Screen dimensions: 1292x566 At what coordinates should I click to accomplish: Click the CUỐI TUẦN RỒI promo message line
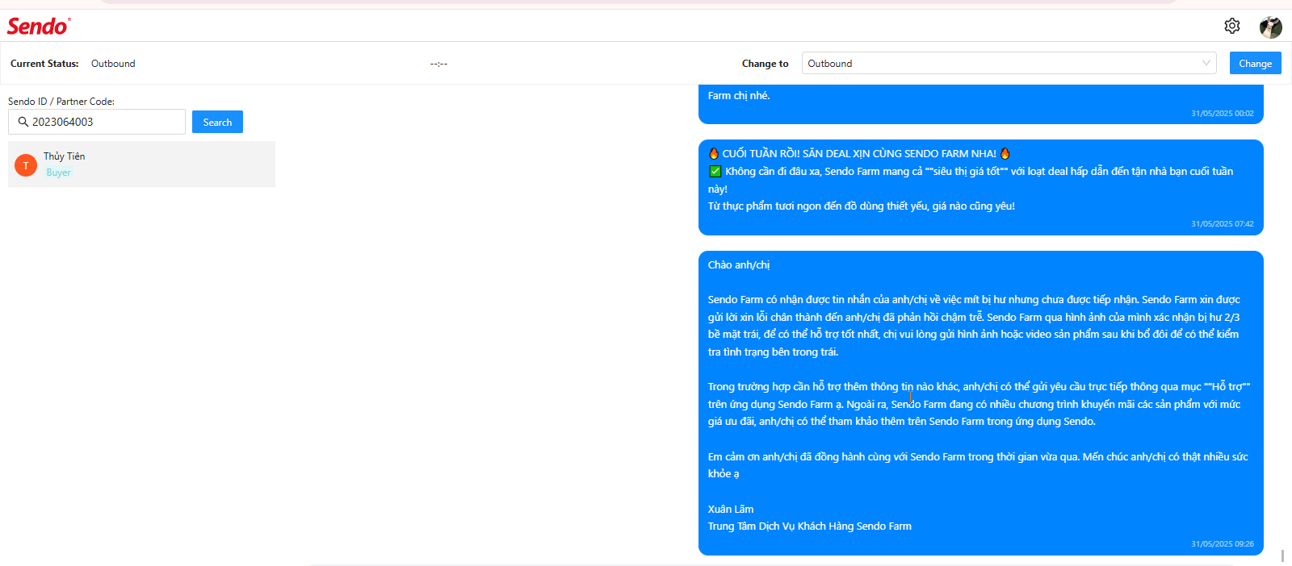point(859,153)
